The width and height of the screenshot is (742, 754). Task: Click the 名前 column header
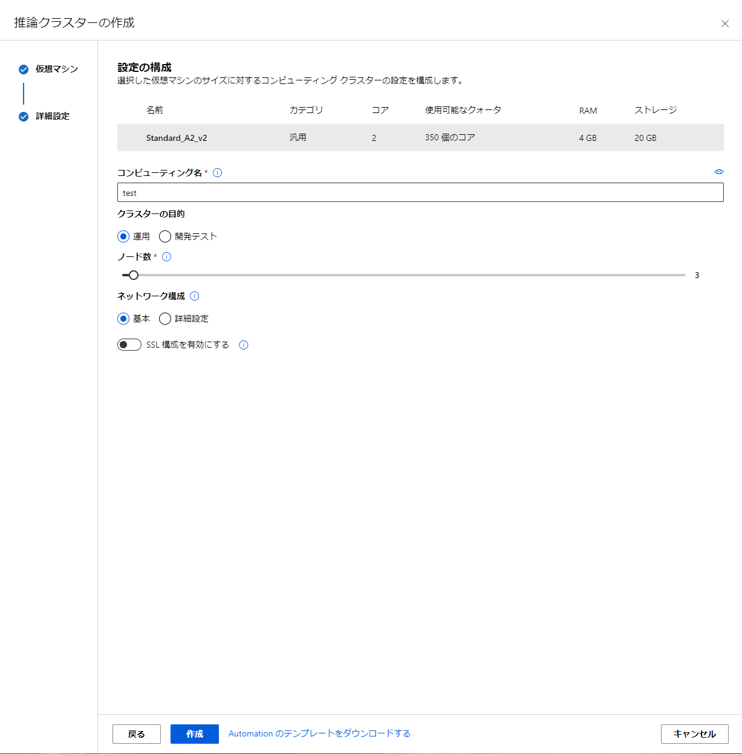pos(155,110)
